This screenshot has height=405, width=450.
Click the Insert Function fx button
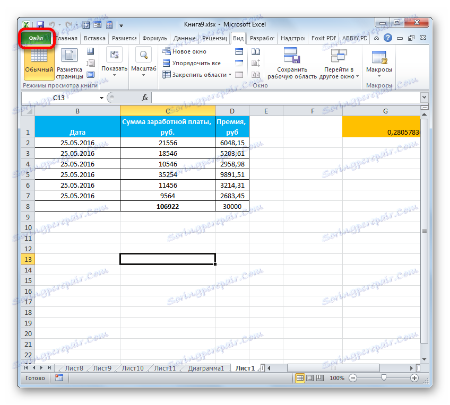145,98
